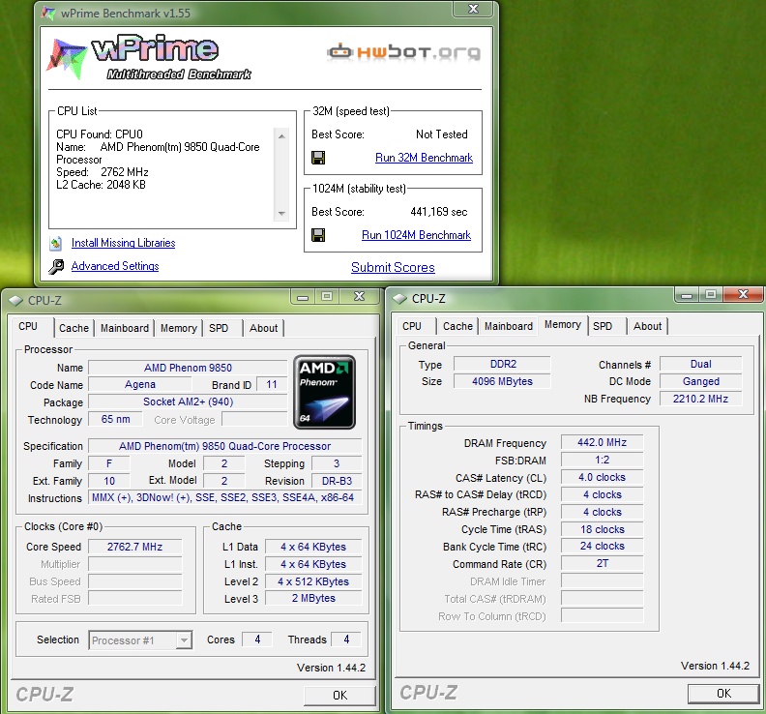Click the Code Name Agena field
The height and width of the screenshot is (714, 766).
tap(140, 385)
